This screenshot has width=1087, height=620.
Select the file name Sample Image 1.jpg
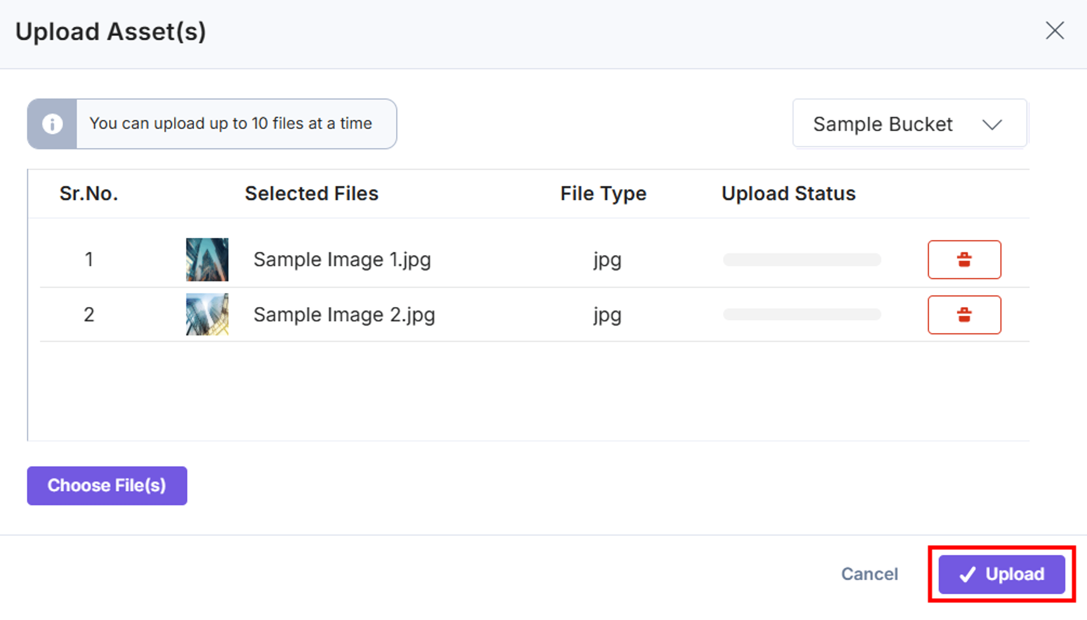click(342, 260)
